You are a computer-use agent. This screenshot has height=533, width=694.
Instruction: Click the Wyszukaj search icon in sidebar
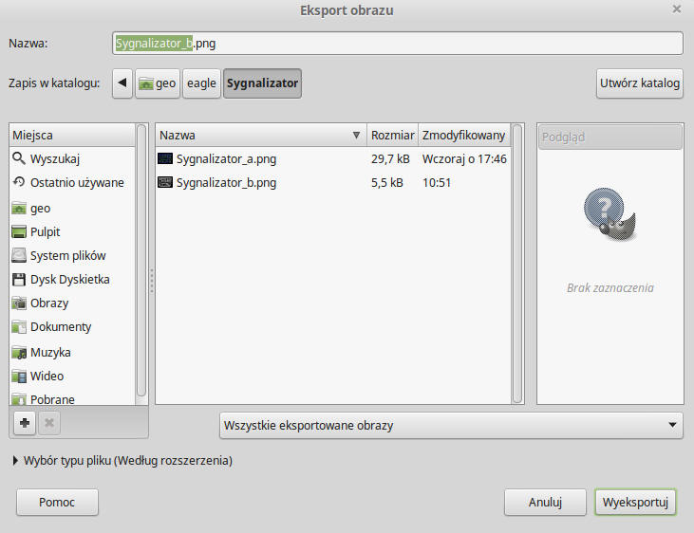click(x=19, y=159)
